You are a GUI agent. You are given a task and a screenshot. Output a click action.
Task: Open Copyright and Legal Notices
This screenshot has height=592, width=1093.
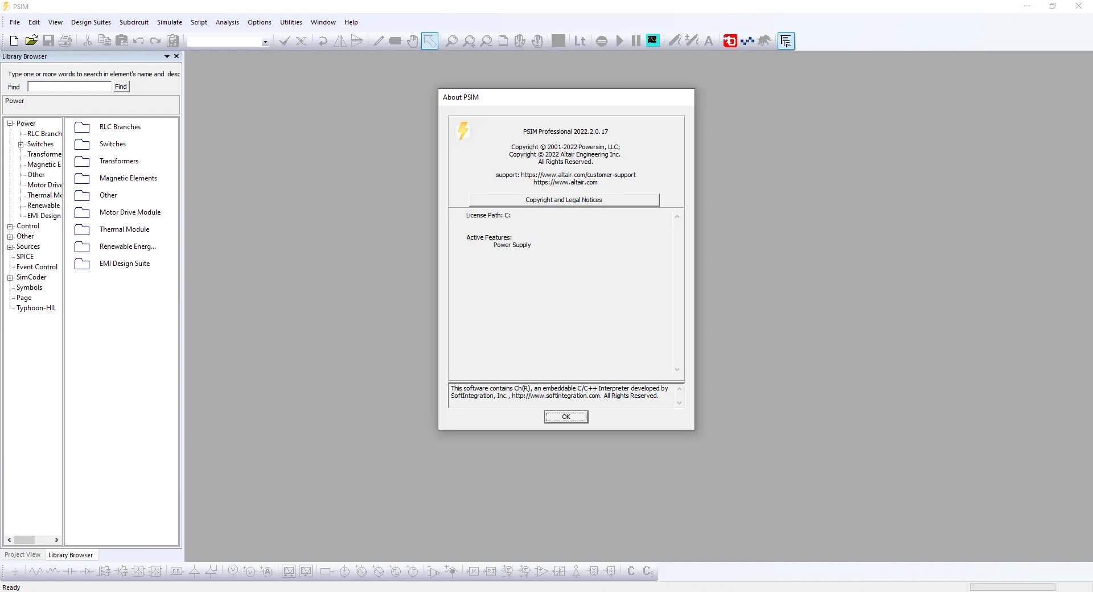tap(564, 200)
